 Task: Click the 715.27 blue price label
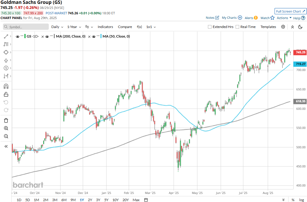click(x=300, y=64)
